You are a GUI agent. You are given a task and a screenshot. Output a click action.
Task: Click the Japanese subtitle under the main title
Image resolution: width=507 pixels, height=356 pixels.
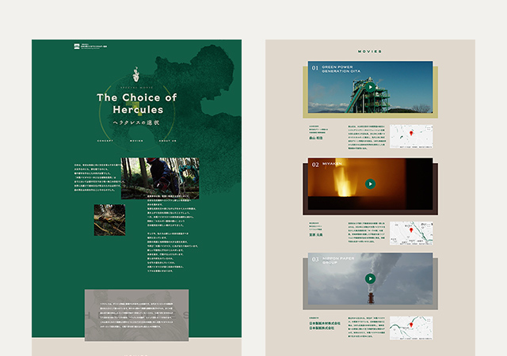click(136, 126)
